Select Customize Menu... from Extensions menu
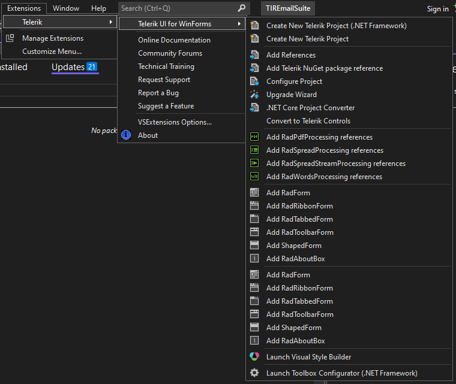456x384 pixels. pos(52,52)
